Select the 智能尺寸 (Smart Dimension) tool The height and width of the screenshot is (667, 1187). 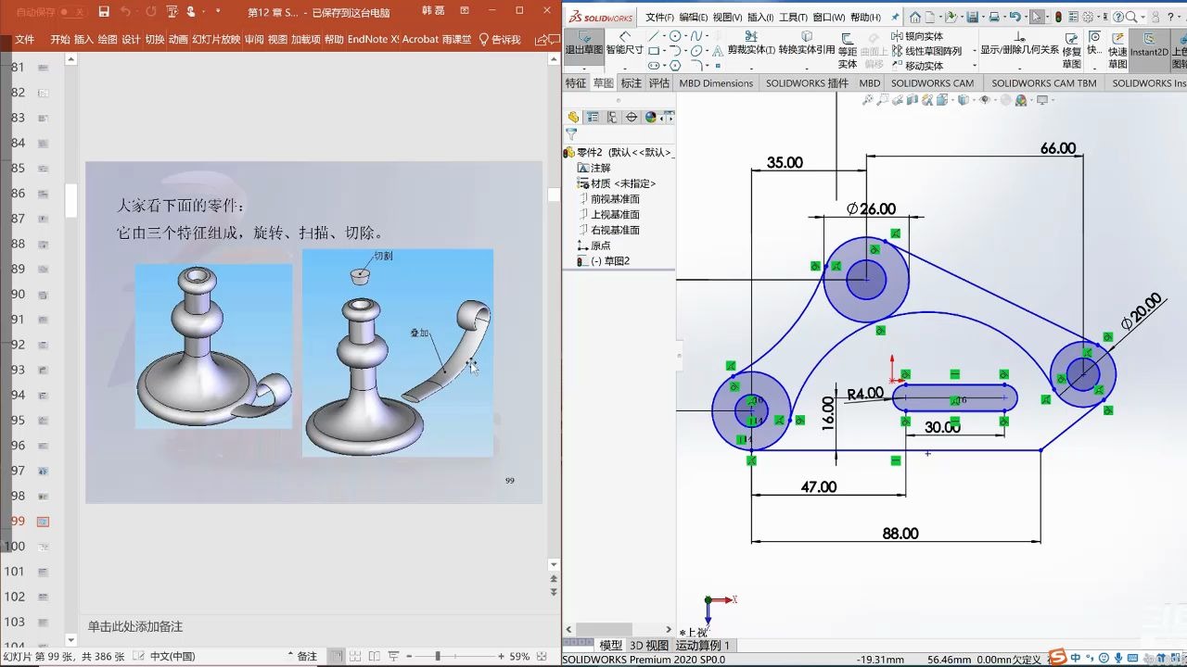[626, 44]
